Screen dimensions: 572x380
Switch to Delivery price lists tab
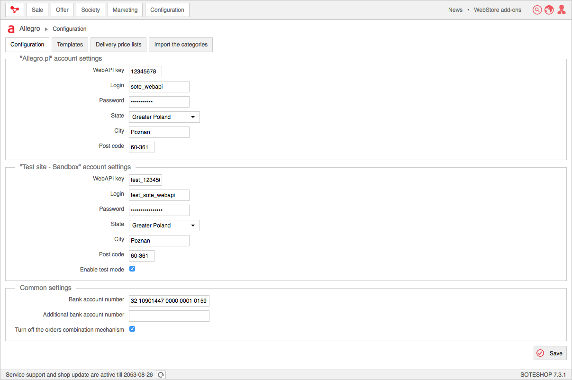pos(118,45)
